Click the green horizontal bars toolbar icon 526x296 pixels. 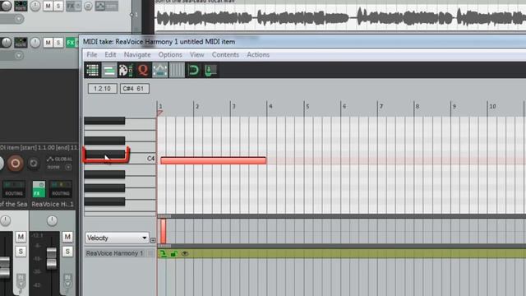pyautogui.click(x=109, y=70)
